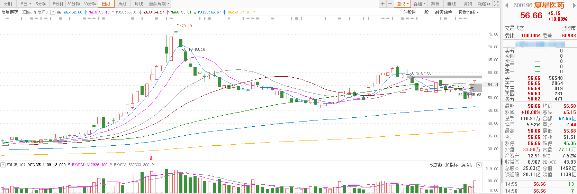The image size is (577, 194).
Task: Go to previous stock with left arrow
Action: tap(507, 5)
